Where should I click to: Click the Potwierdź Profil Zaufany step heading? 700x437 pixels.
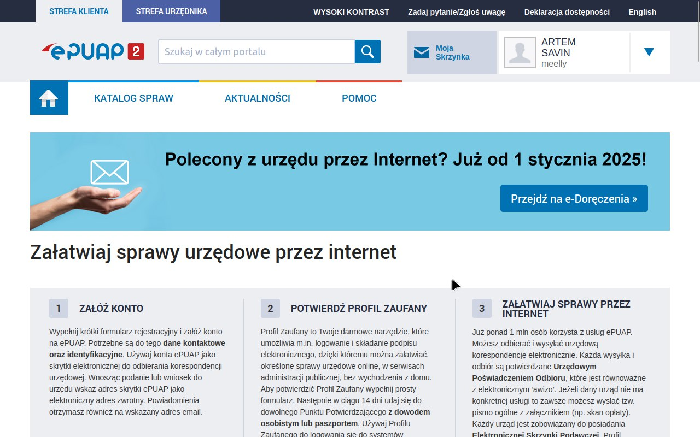click(359, 309)
